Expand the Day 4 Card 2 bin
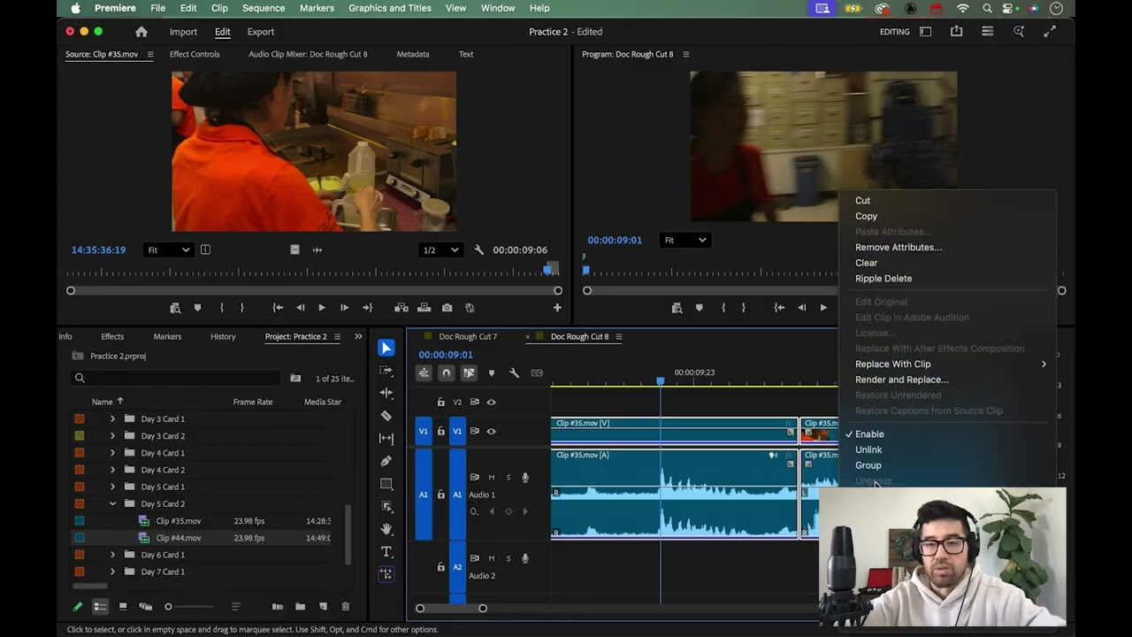Screen dimensions: 1132x637 112,470
